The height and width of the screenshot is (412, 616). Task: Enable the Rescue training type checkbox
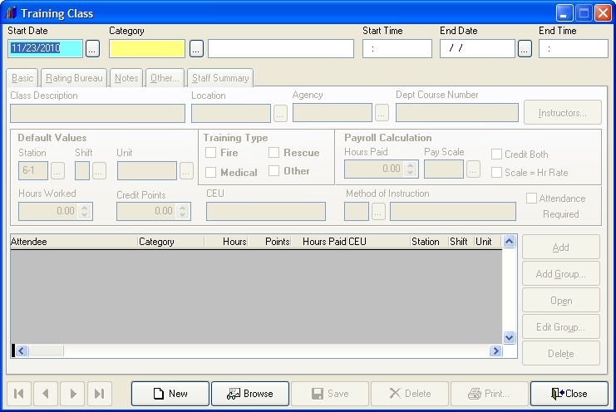pos(274,153)
